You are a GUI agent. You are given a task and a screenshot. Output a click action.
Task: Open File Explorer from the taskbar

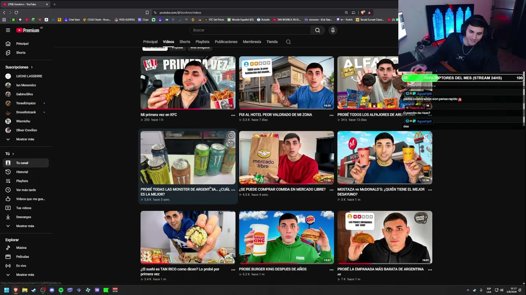click(x=25, y=290)
